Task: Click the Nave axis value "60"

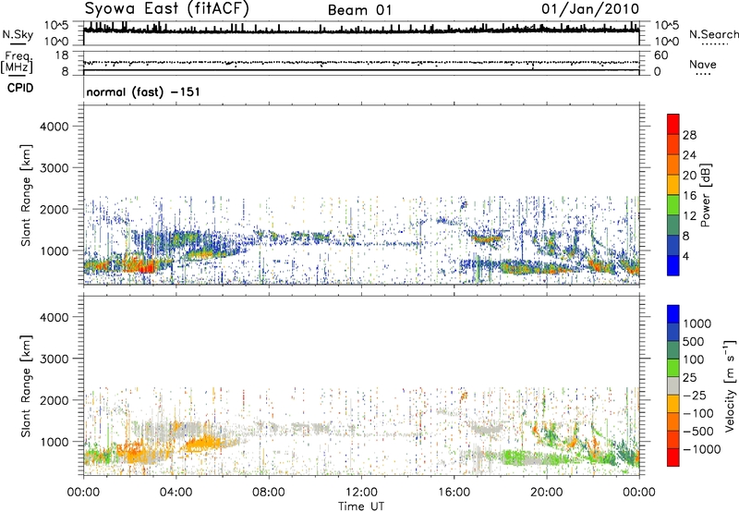Action: 660,55
